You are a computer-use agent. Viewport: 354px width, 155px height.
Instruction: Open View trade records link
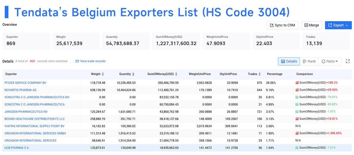(90, 61)
